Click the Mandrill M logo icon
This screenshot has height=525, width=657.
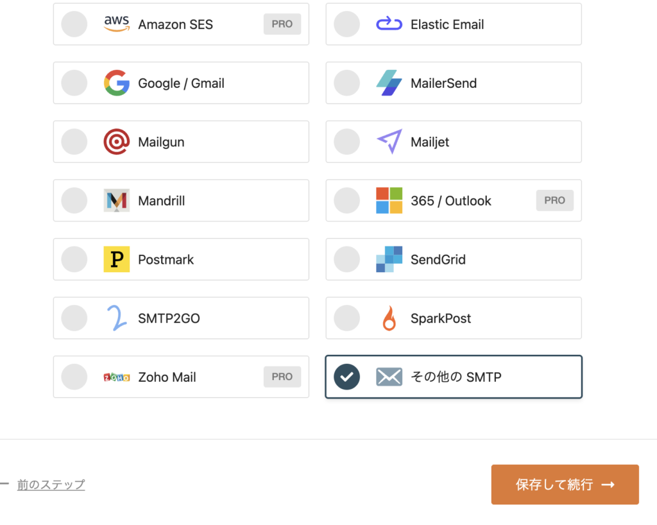click(x=116, y=201)
